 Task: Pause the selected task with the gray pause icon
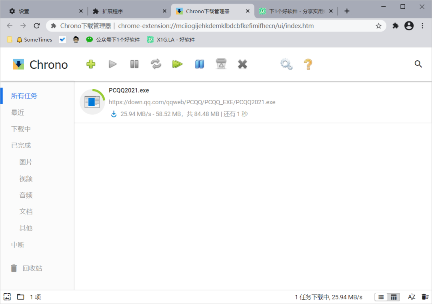(134, 64)
